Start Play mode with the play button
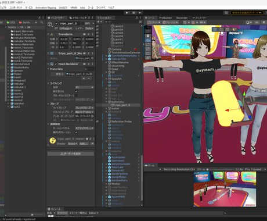Image resolution: width=267 pixels, height=221 pixels. point(127,13)
